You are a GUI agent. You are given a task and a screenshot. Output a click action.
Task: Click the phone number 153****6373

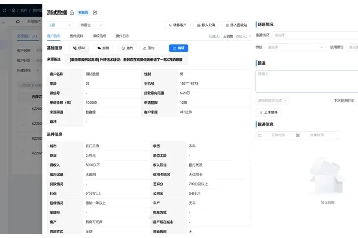[189, 84]
